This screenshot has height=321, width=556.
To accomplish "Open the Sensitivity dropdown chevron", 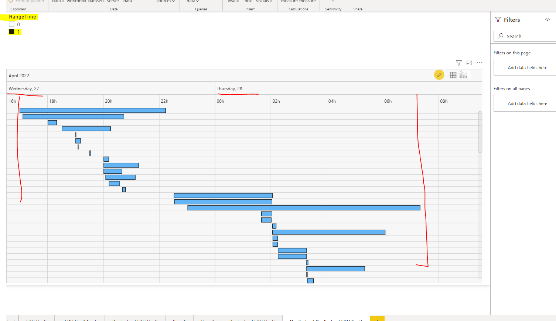I will click(333, 1).
